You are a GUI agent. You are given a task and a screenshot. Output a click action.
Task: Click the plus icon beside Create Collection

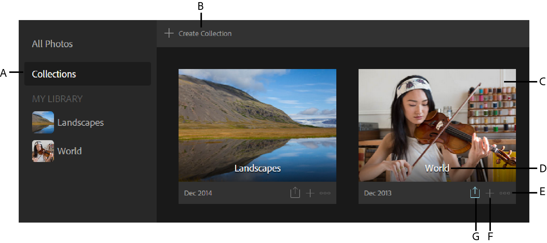(169, 33)
